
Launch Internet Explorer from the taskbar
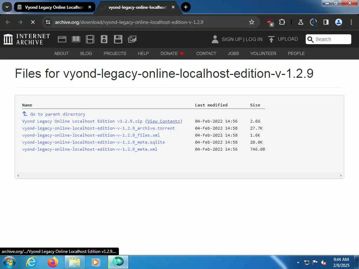[31, 262]
